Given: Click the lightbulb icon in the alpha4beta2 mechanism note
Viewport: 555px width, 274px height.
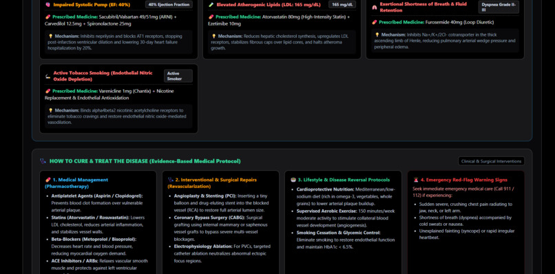Looking at the screenshot, I should [x=51, y=110].
